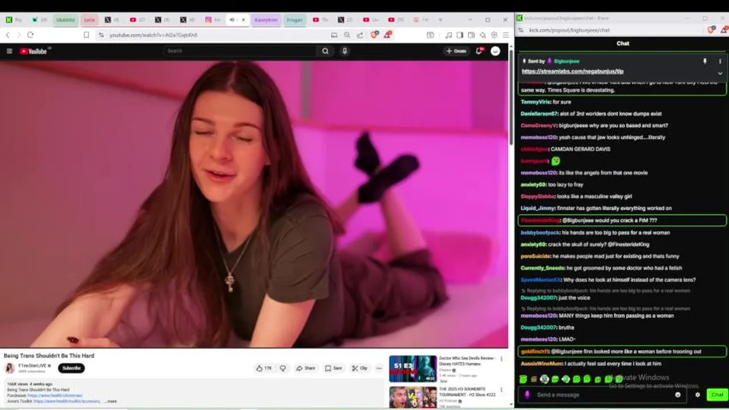Open the zoom magnifier in address bar
729x410 pixels.
(347, 35)
